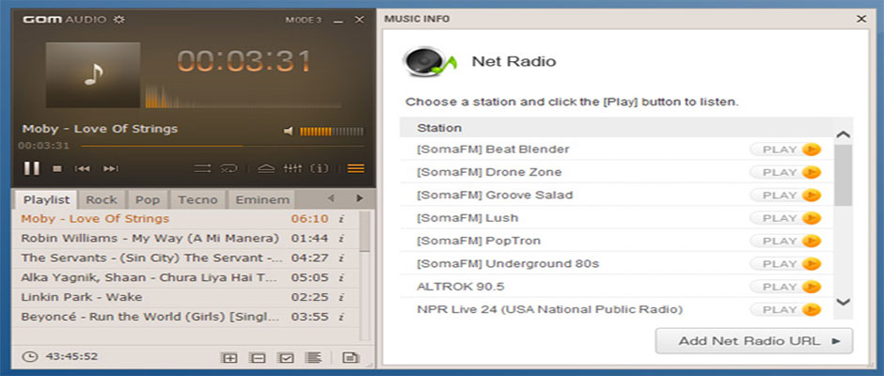Switch to the Playlist tab
The height and width of the screenshot is (376, 884).
pyautogui.click(x=46, y=199)
